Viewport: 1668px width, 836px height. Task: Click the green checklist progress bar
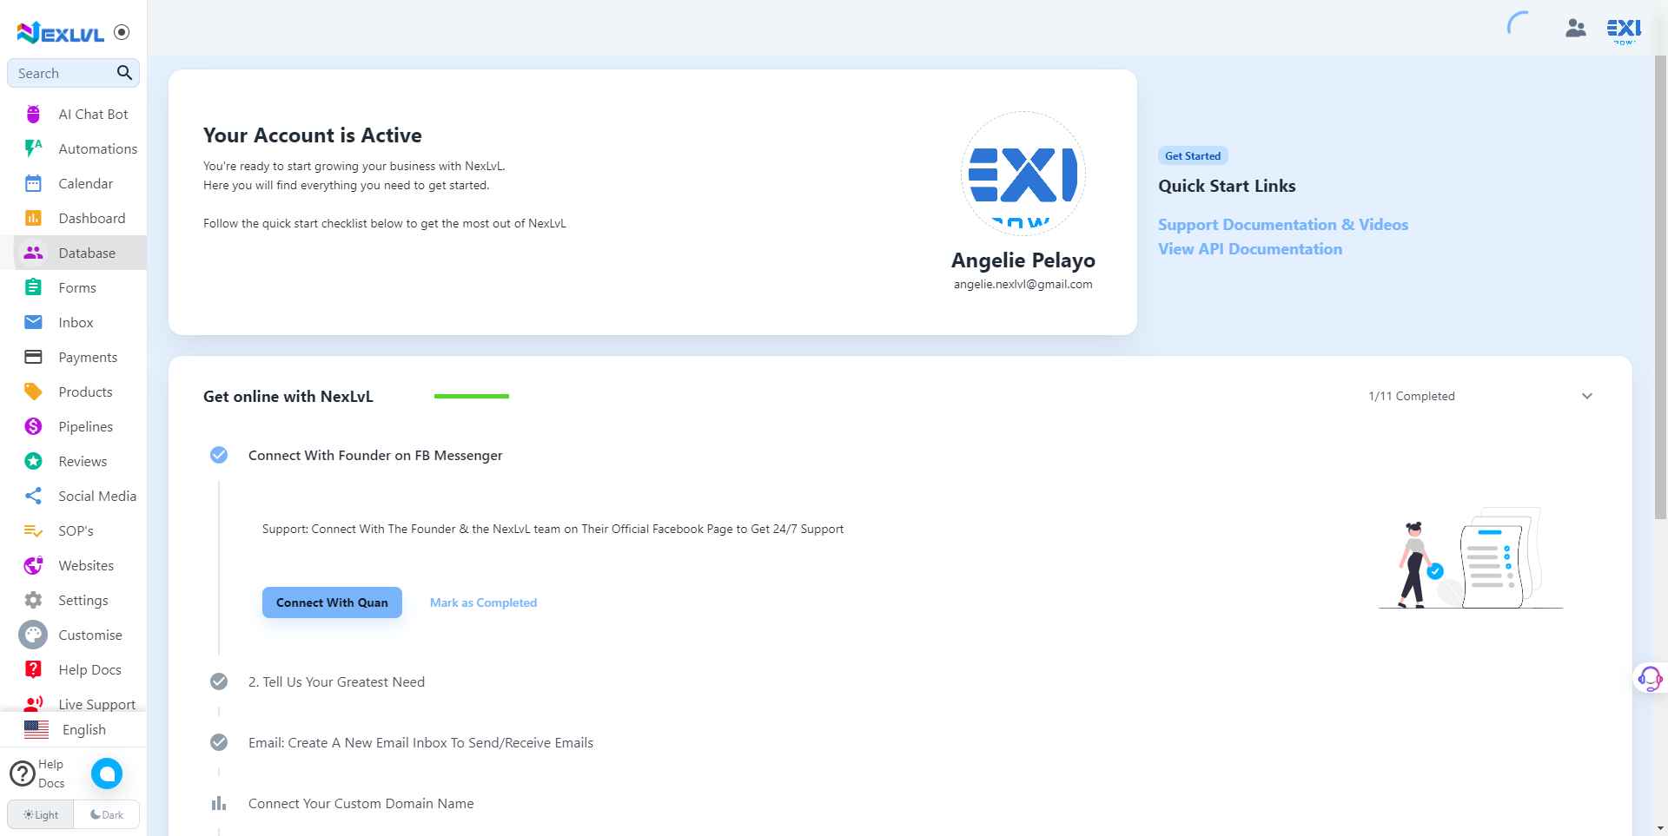pos(471,396)
